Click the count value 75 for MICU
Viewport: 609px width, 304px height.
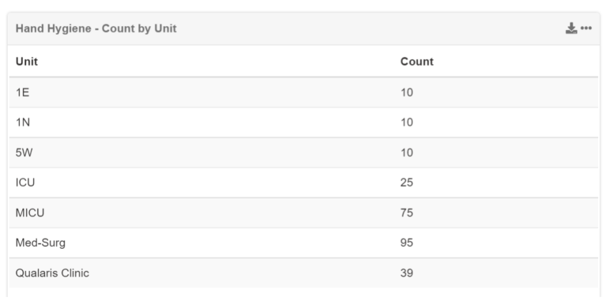(407, 213)
